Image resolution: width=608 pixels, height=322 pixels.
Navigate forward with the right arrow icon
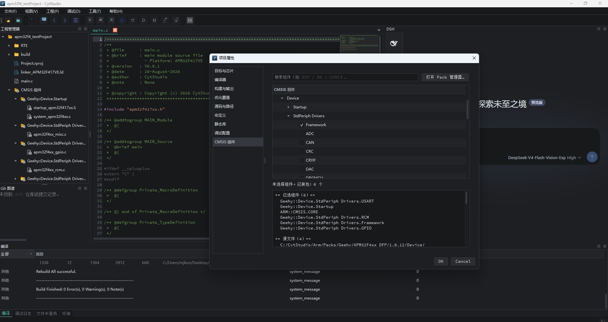[65, 20]
